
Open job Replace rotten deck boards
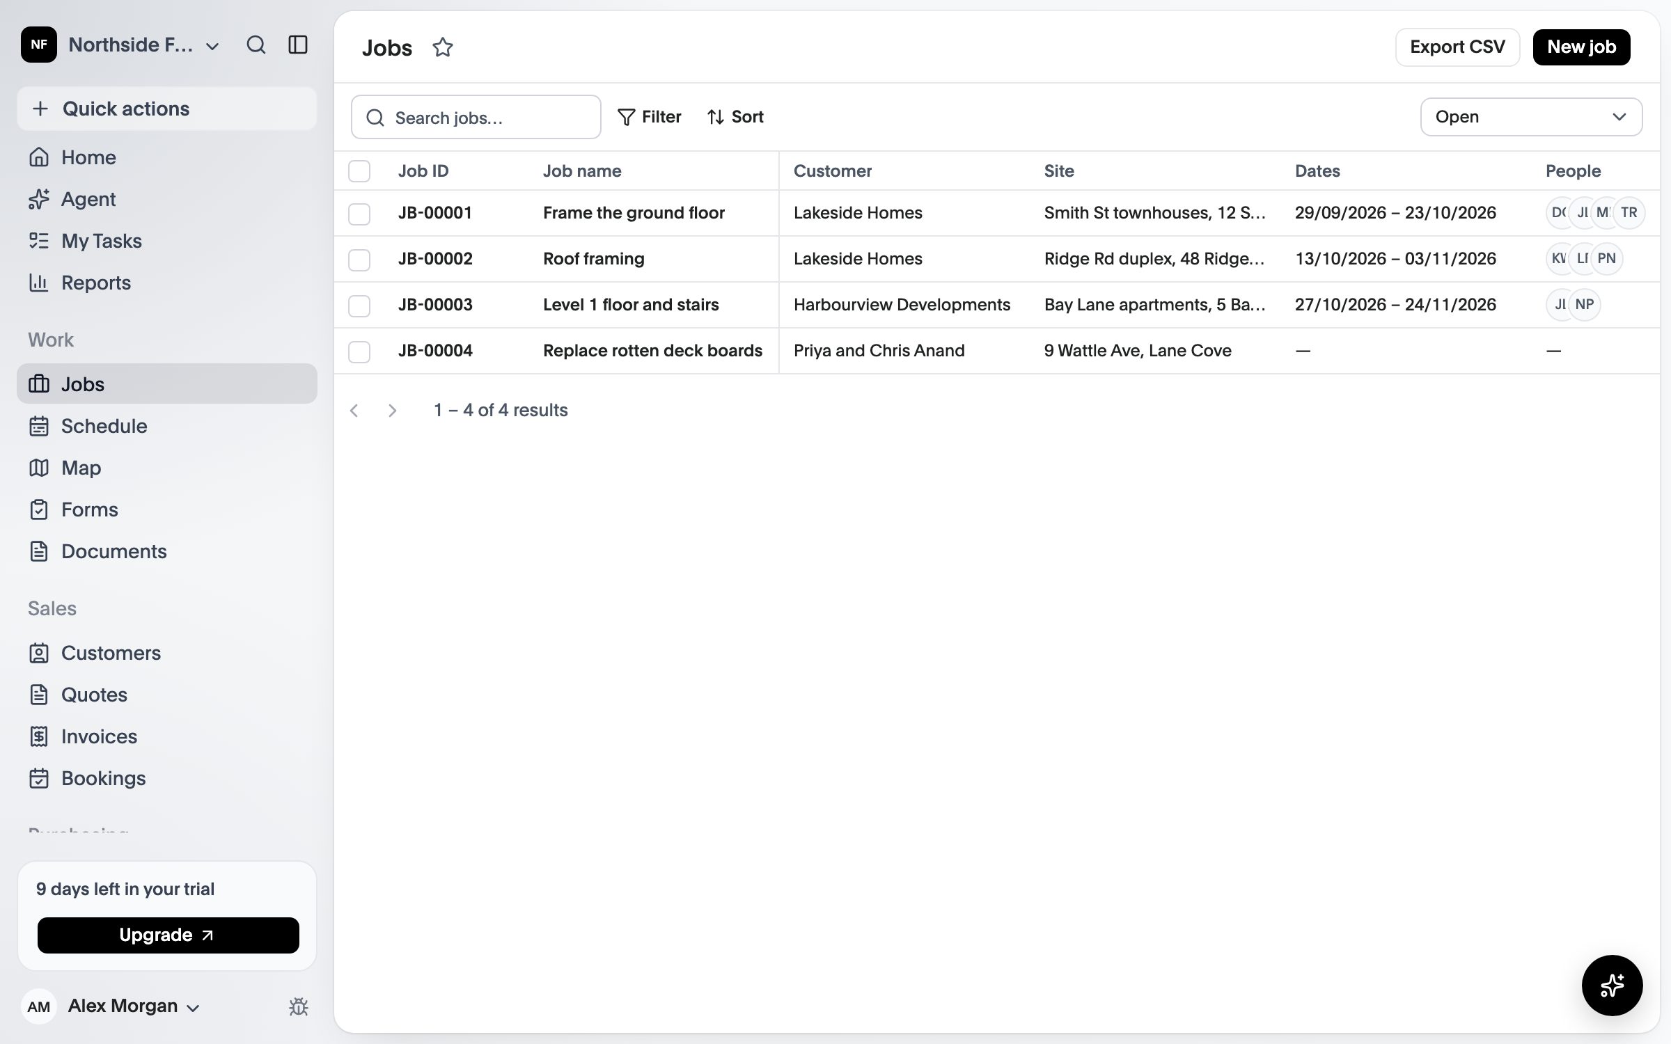point(652,351)
